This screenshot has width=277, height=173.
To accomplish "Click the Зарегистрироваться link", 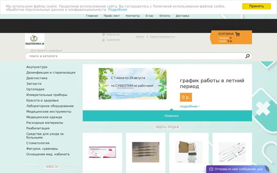I will point(162,37).
